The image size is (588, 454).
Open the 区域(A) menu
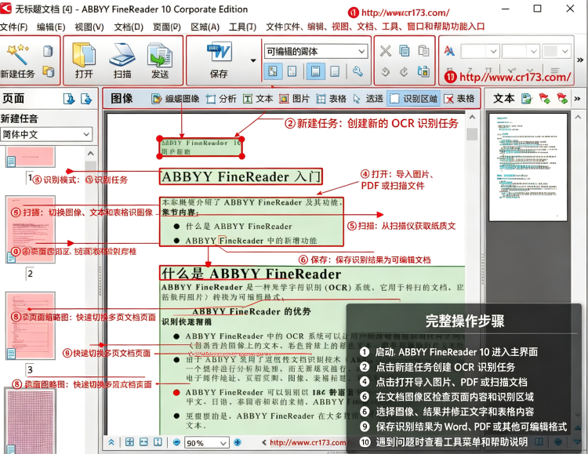[205, 27]
